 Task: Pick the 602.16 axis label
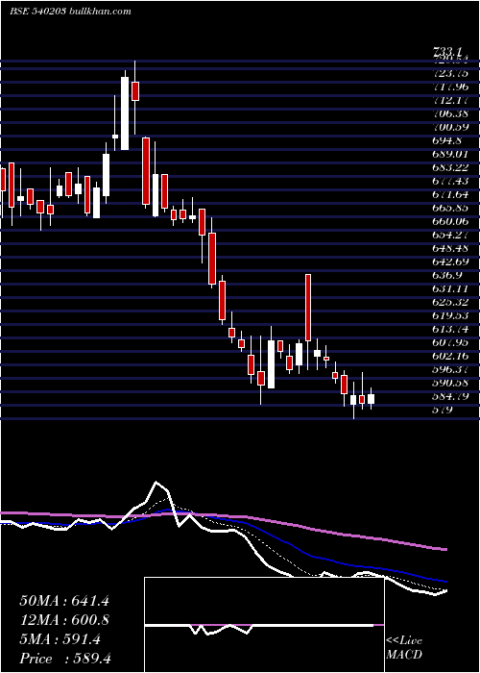(x=450, y=356)
